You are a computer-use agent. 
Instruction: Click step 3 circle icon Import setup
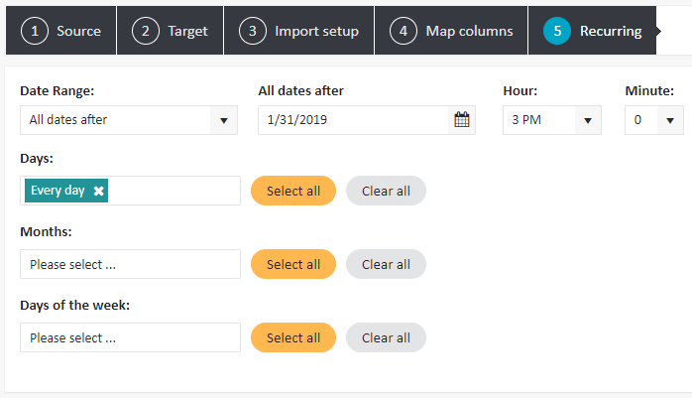253,31
